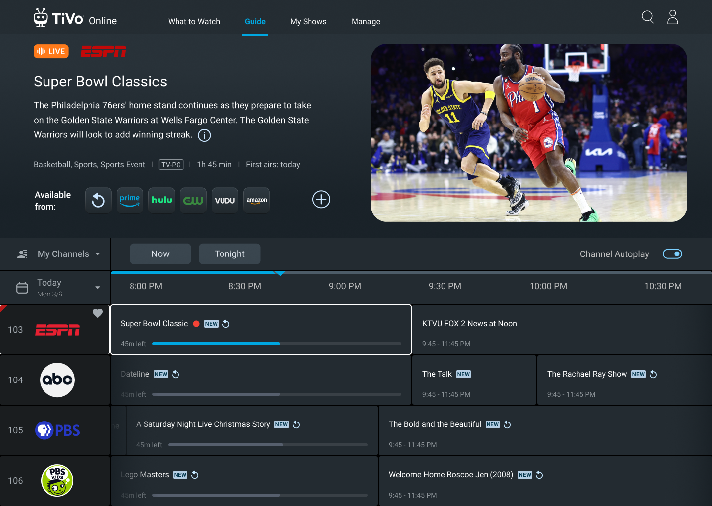
Task: Click the calendar icon next to Today
Action: 22,288
